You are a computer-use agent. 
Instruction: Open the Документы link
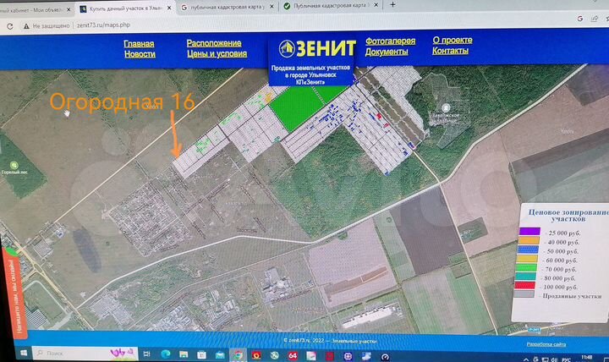[x=387, y=52]
